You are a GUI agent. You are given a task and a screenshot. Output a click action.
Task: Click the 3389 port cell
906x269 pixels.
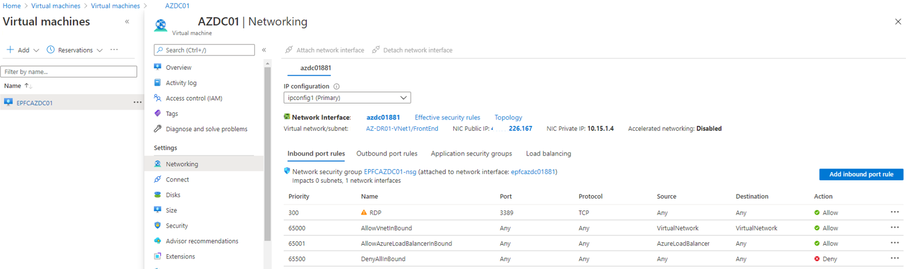[507, 212]
